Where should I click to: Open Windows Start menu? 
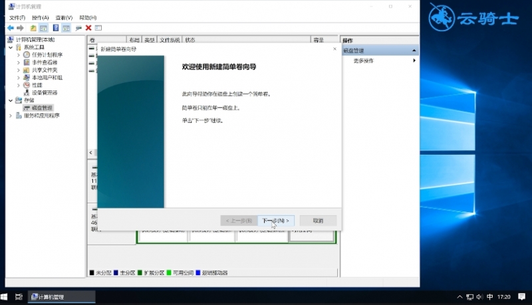coord(4,297)
